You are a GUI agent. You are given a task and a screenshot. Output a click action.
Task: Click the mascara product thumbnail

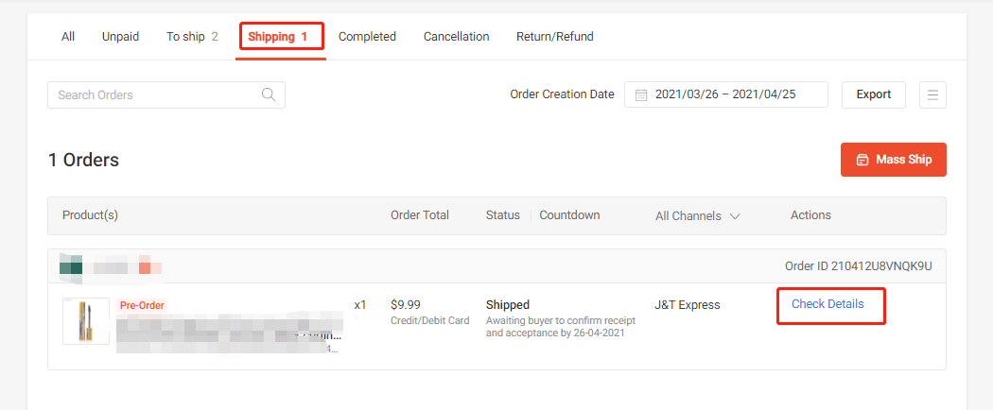point(86,321)
